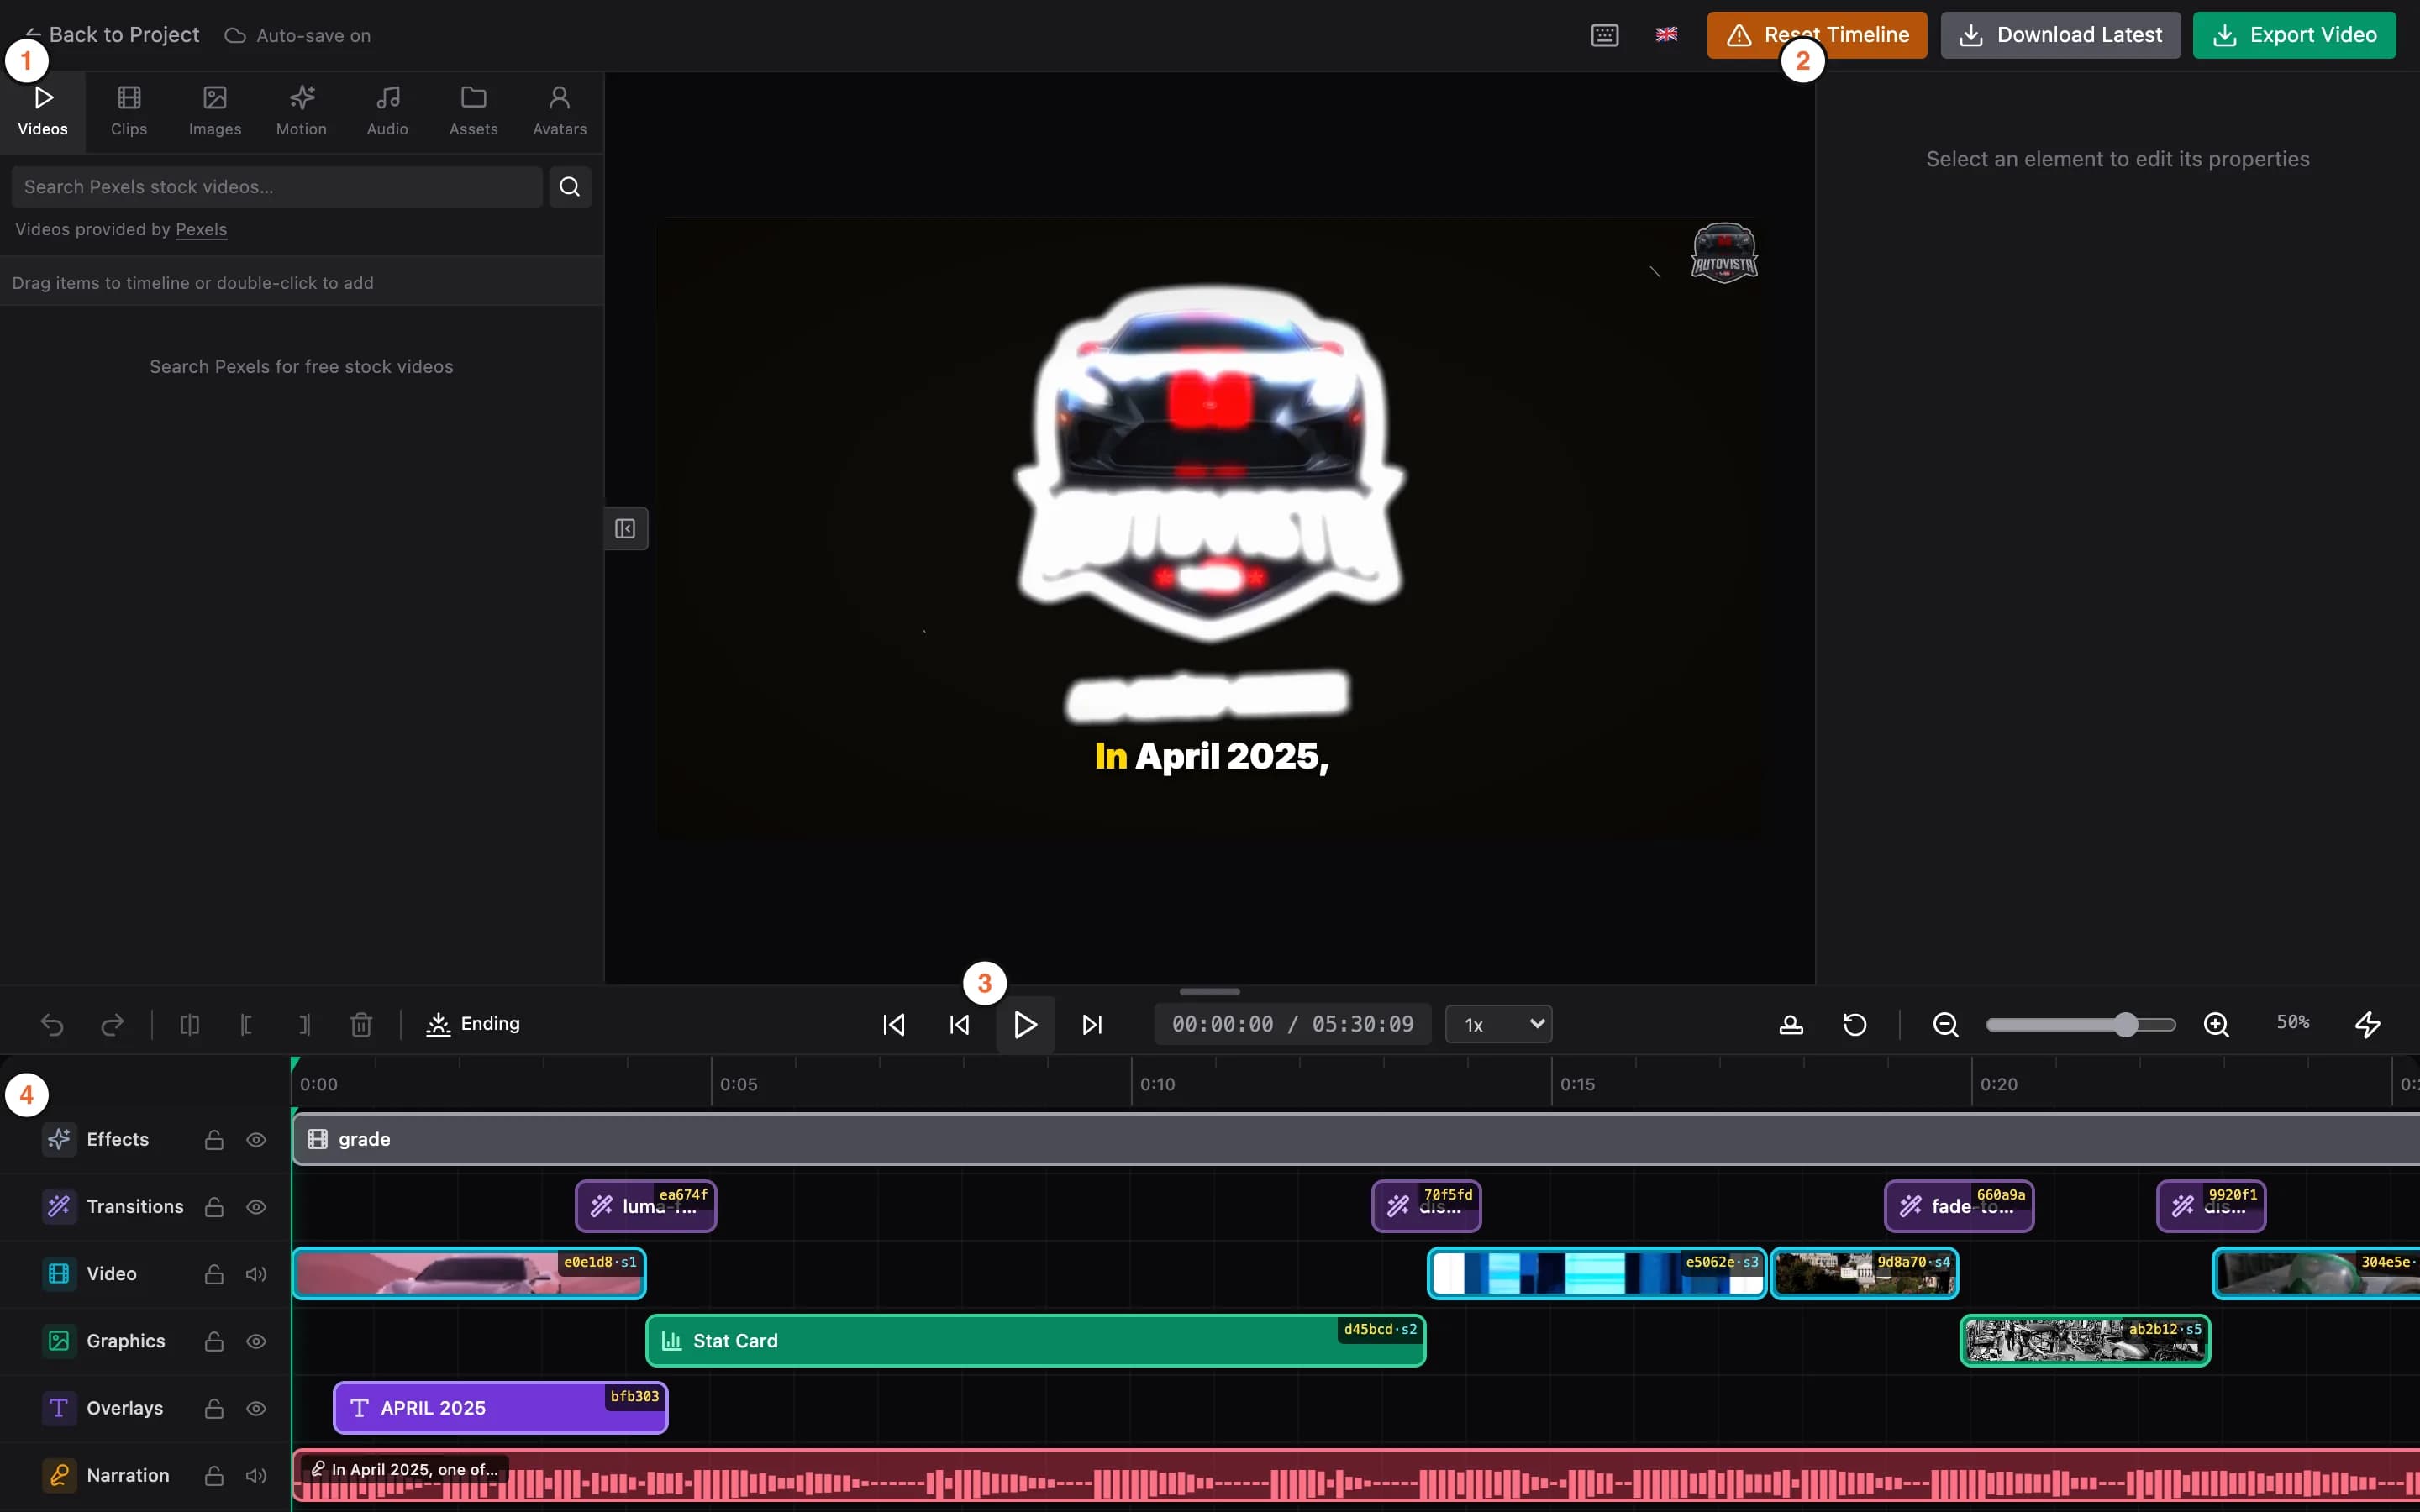Open the 1x playback speed dropdown
The width and height of the screenshot is (2420, 1512).
[1498, 1024]
